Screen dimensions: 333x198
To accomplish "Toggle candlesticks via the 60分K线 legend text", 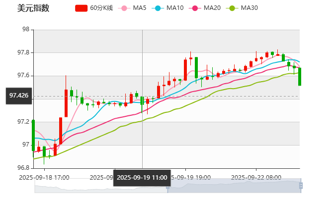I will coord(101,8).
